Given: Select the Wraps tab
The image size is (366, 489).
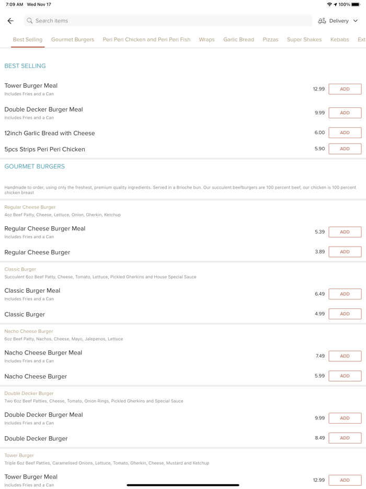Looking at the screenshot, I should pos(207,39).
